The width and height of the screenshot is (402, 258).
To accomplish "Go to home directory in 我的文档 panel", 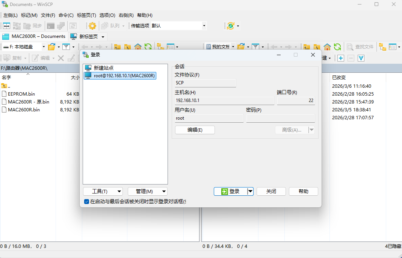I will click(327, 46).
